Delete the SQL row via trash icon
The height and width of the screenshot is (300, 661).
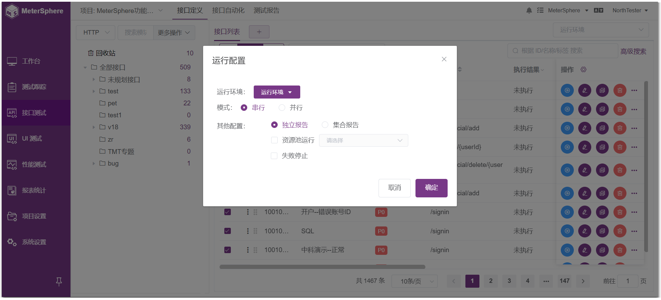pyautogui.click(x=620, y=231)
